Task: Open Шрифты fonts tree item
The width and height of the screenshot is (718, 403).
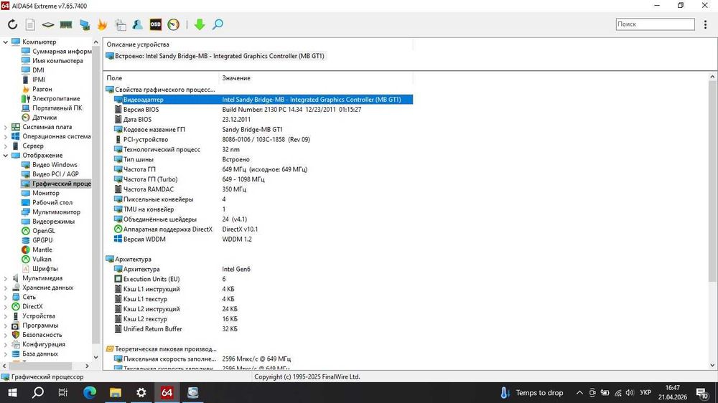Action: (x=45, y=268)
